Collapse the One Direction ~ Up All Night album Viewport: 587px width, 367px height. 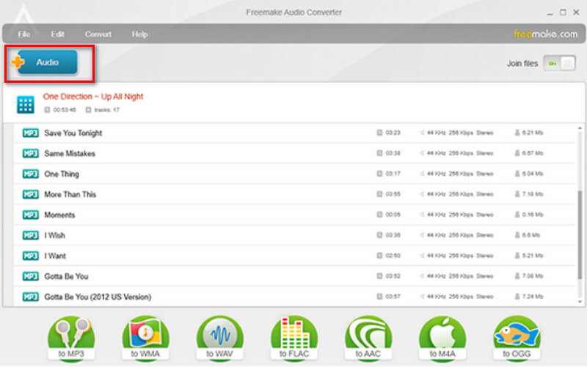coord(93,97)
